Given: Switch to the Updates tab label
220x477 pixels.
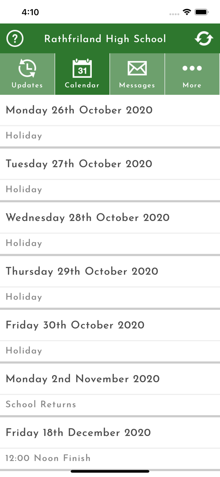Looking at the screenshot, I should [27, 85].
